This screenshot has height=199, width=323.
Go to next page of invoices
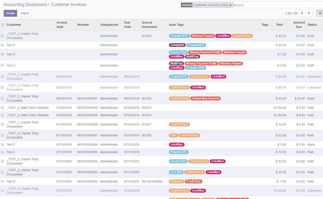pyautogui.click(x=309, y=13)
